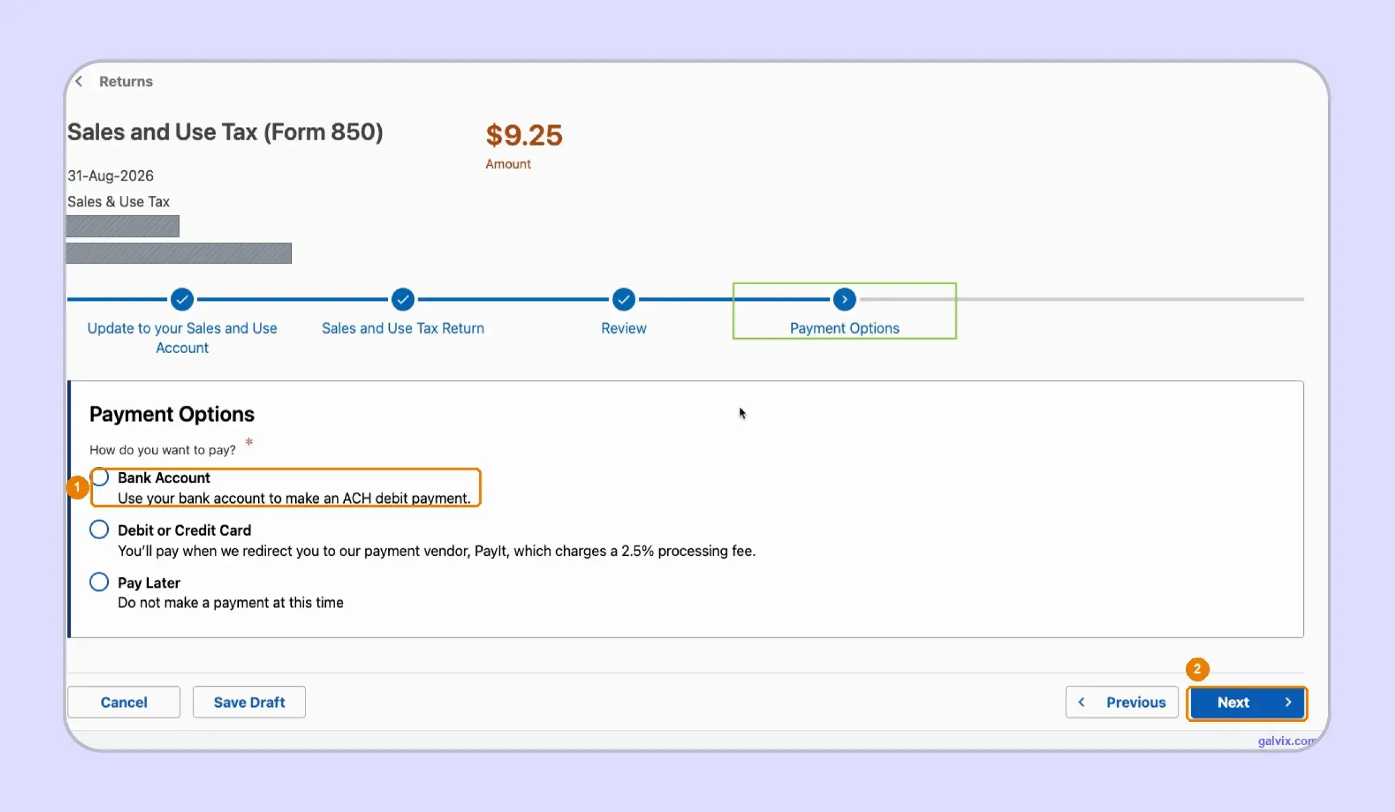Viewport: 1395px width, 812px height.
Task: Open the completed Review step
Action: click(623, 300)
